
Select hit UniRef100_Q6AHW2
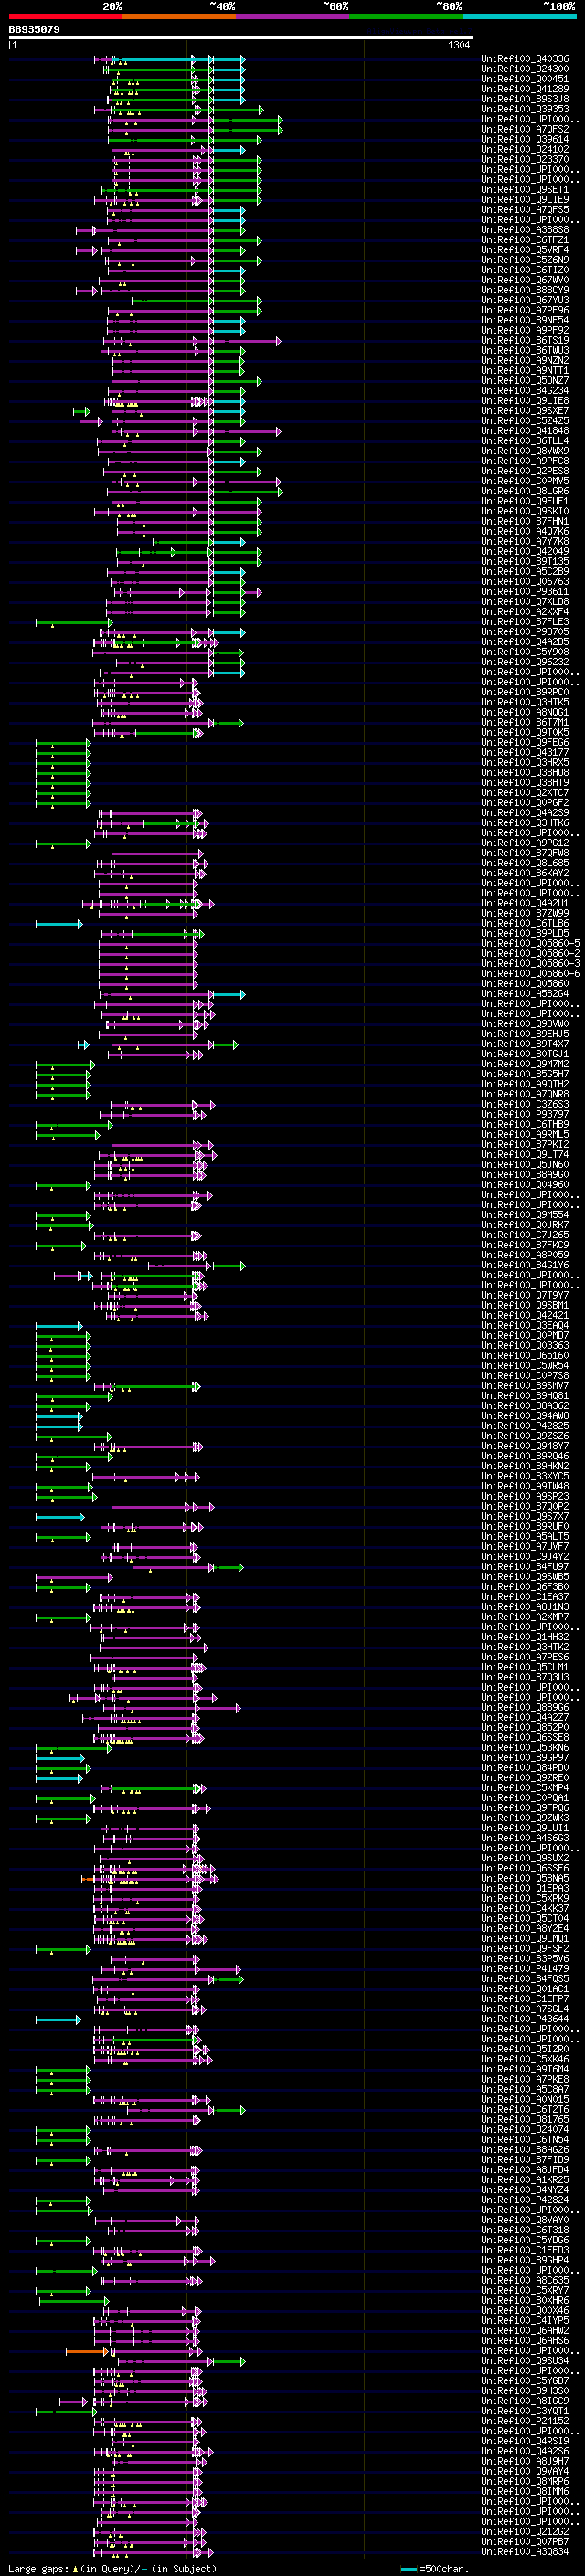[x=525, y=2331]
